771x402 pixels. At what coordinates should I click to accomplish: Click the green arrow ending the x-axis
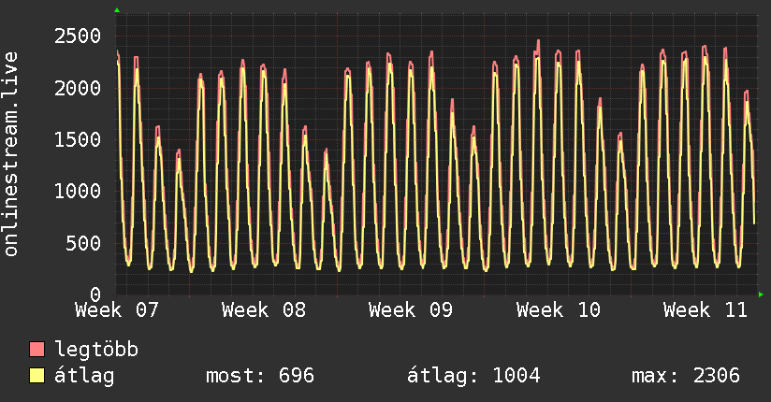tap(761, 294)
